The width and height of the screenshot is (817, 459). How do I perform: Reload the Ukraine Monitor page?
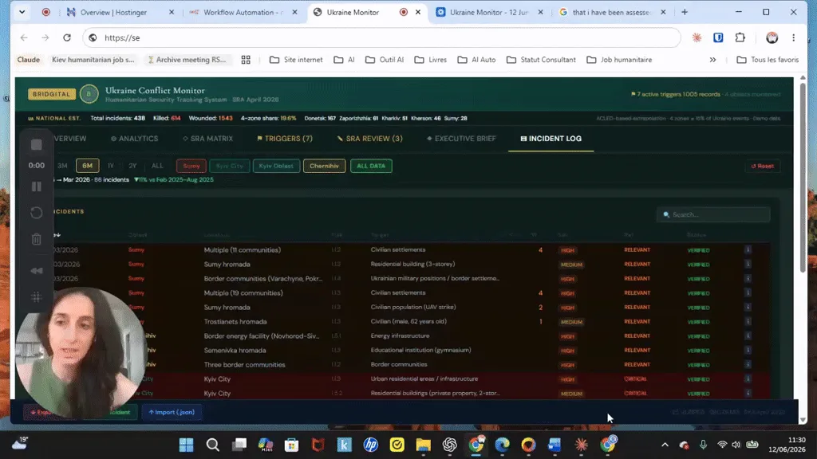pyautogui.click(x=67, y=37)
